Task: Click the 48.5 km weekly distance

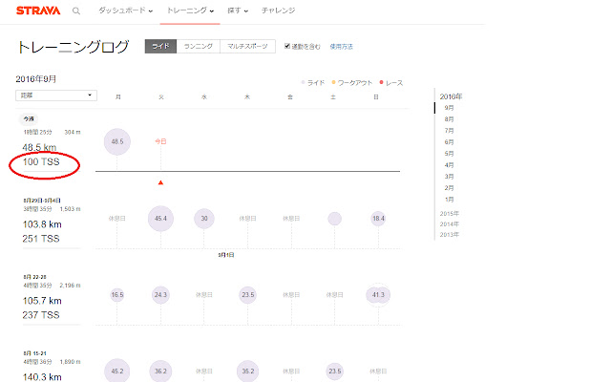Action: point(39,147)
